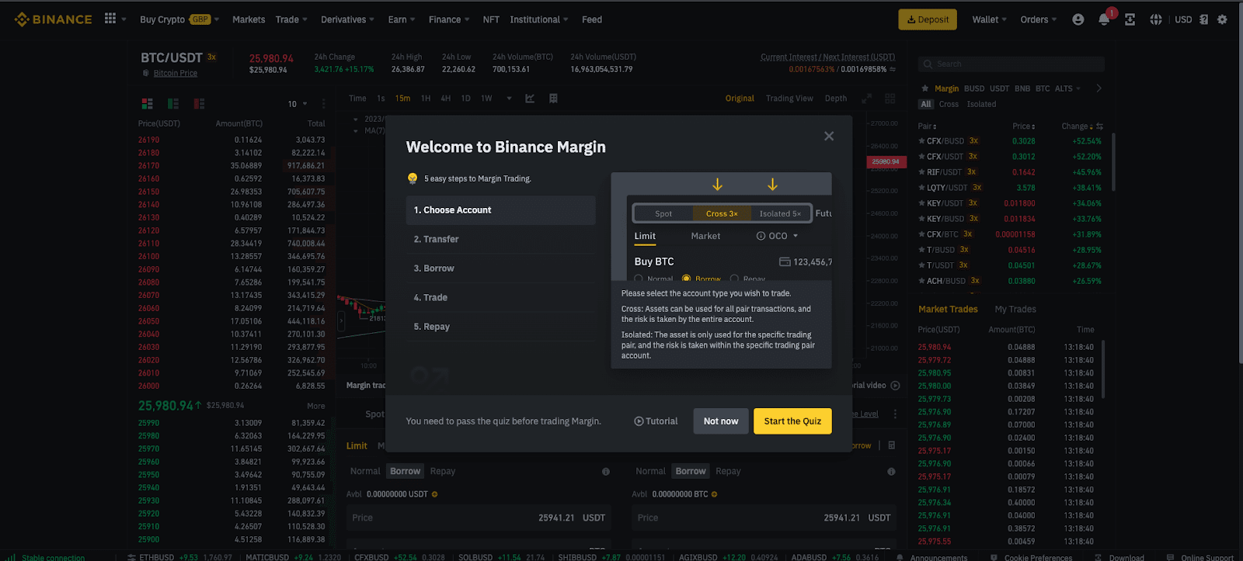This screenshot has height=561, width=1243.
Task: Toggle favorite star for CFX/BUSD pair
Action: pos(921,141)
